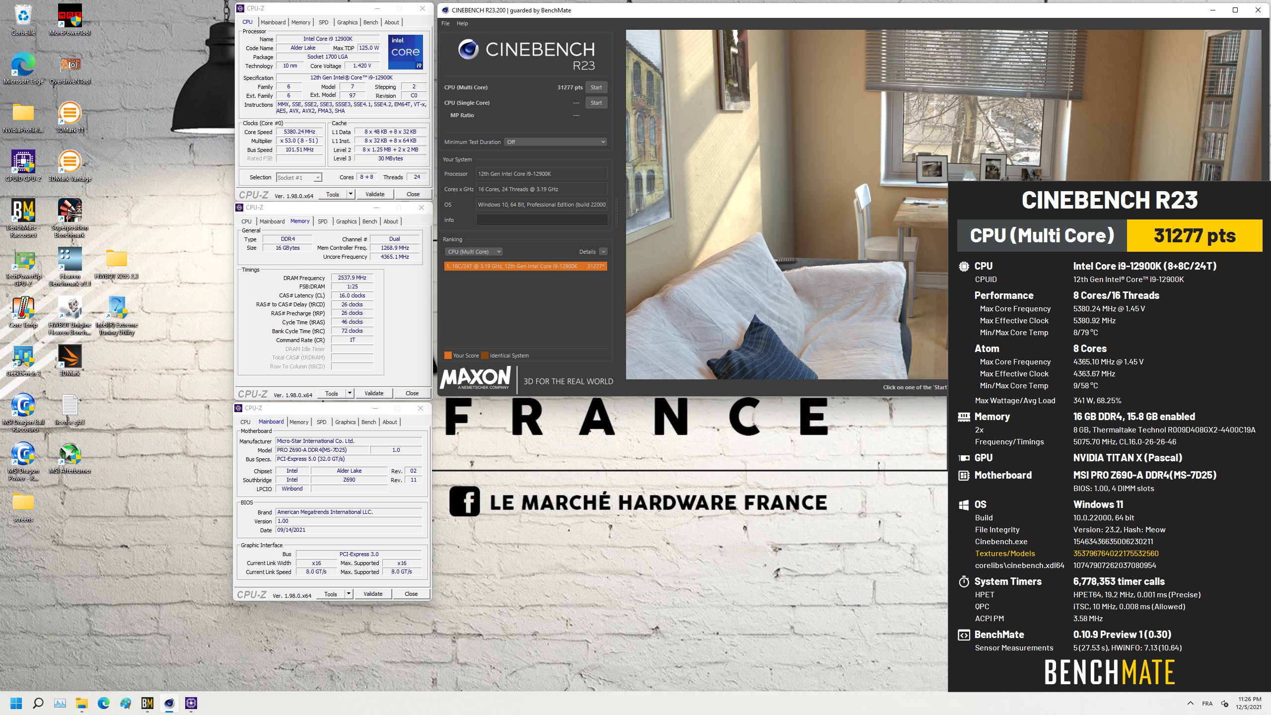Open the Socket #1 selection dropdown
1271x715 pixels.
(299, 177)
